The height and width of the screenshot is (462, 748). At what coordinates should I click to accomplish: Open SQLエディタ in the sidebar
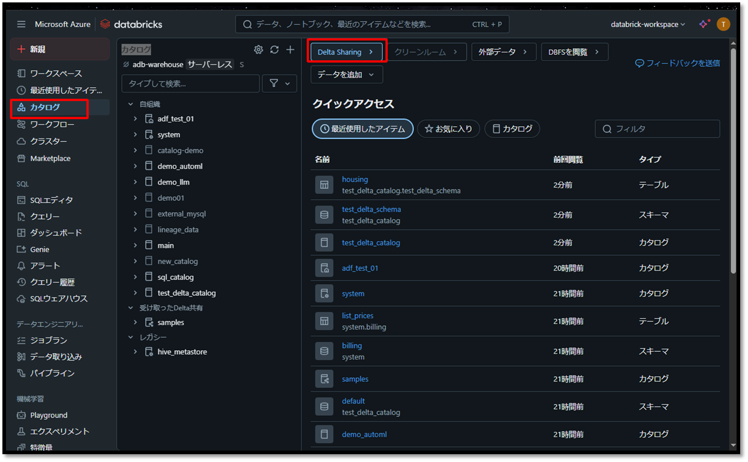51,200
